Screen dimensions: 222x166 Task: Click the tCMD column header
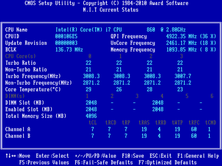[x=211, y=122]
